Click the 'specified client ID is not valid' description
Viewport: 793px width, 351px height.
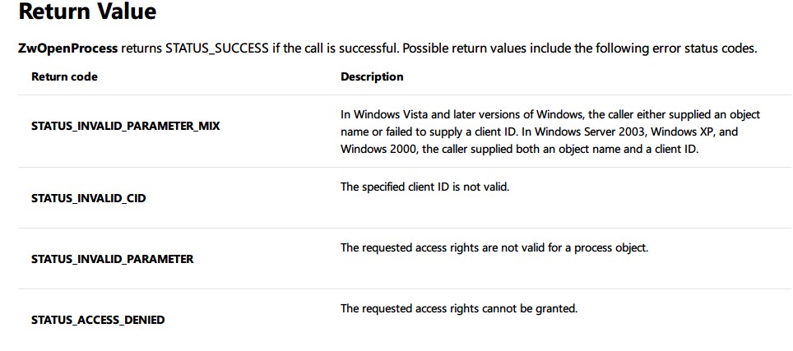click(x=424, y=187)
